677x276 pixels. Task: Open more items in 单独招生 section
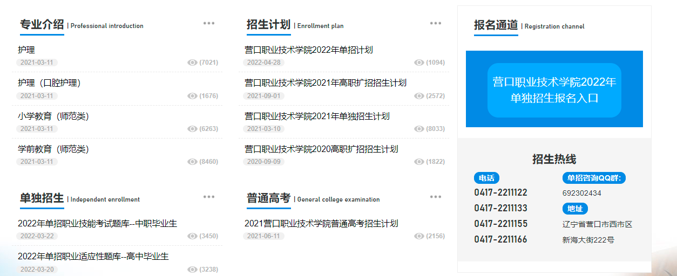pyautogui.click(x=209, y=197)
